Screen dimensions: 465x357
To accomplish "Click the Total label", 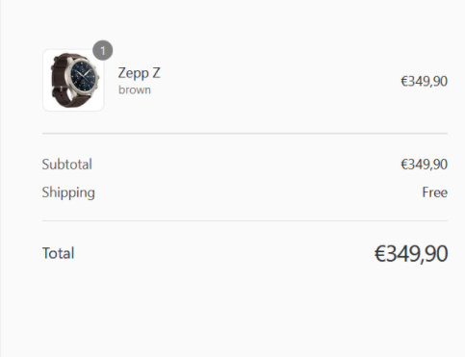I will [x=58, y=253].
